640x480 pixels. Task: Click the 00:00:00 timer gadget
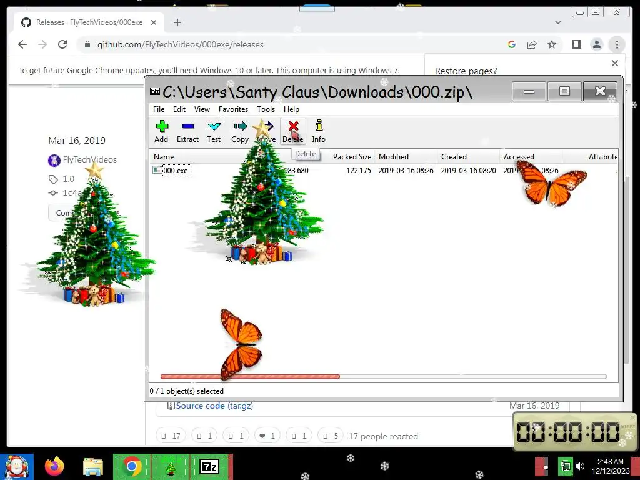coord(575,432)
